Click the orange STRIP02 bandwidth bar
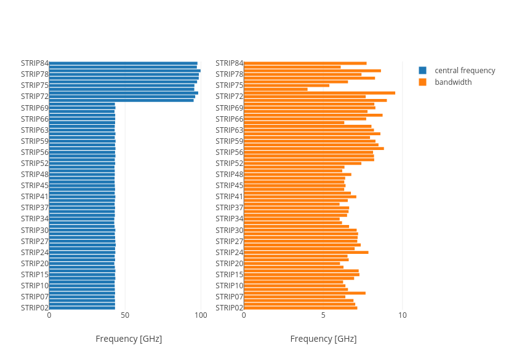This screenshot has width=506, height=359. coord(300,307)
